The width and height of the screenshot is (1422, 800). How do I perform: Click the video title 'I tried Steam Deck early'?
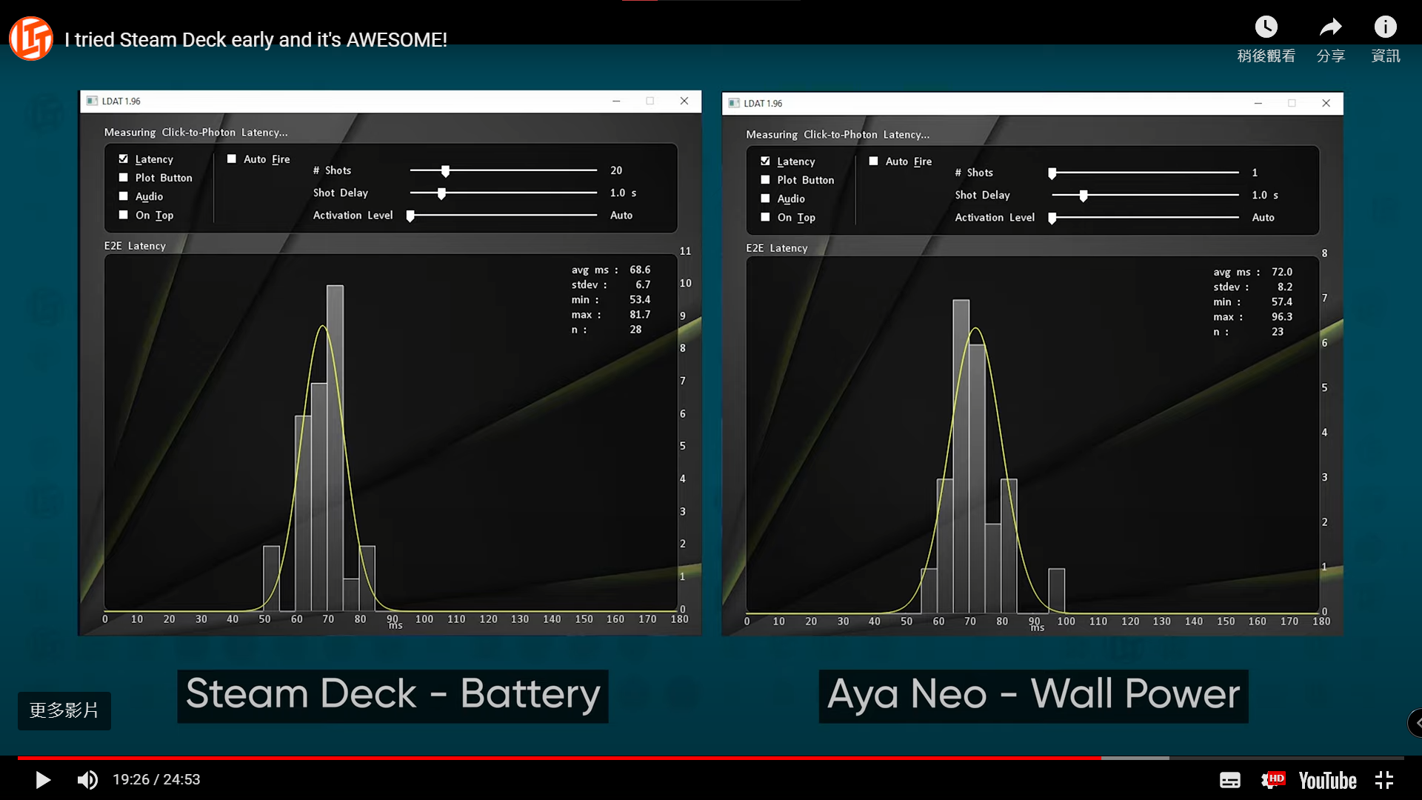point(256,40)
